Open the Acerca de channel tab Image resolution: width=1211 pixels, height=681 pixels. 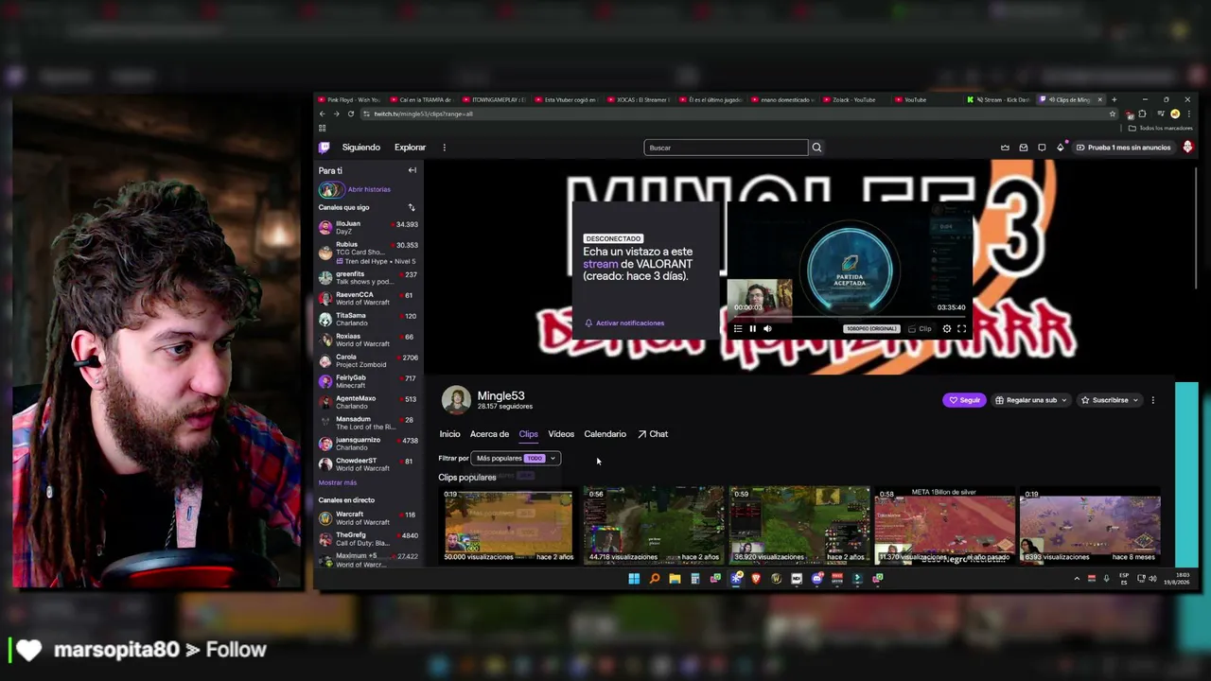[x=489, y=434]
